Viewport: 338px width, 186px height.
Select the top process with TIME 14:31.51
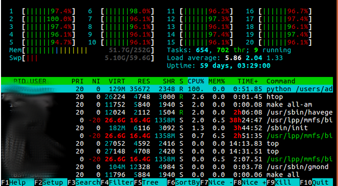(167, 151)
